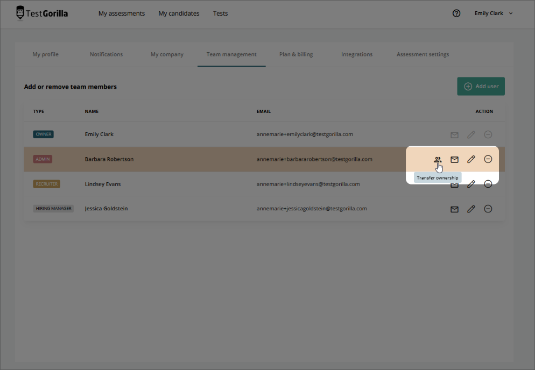
Task: Click minus circle icon in Emily Clark row
Action: (488, 134)
